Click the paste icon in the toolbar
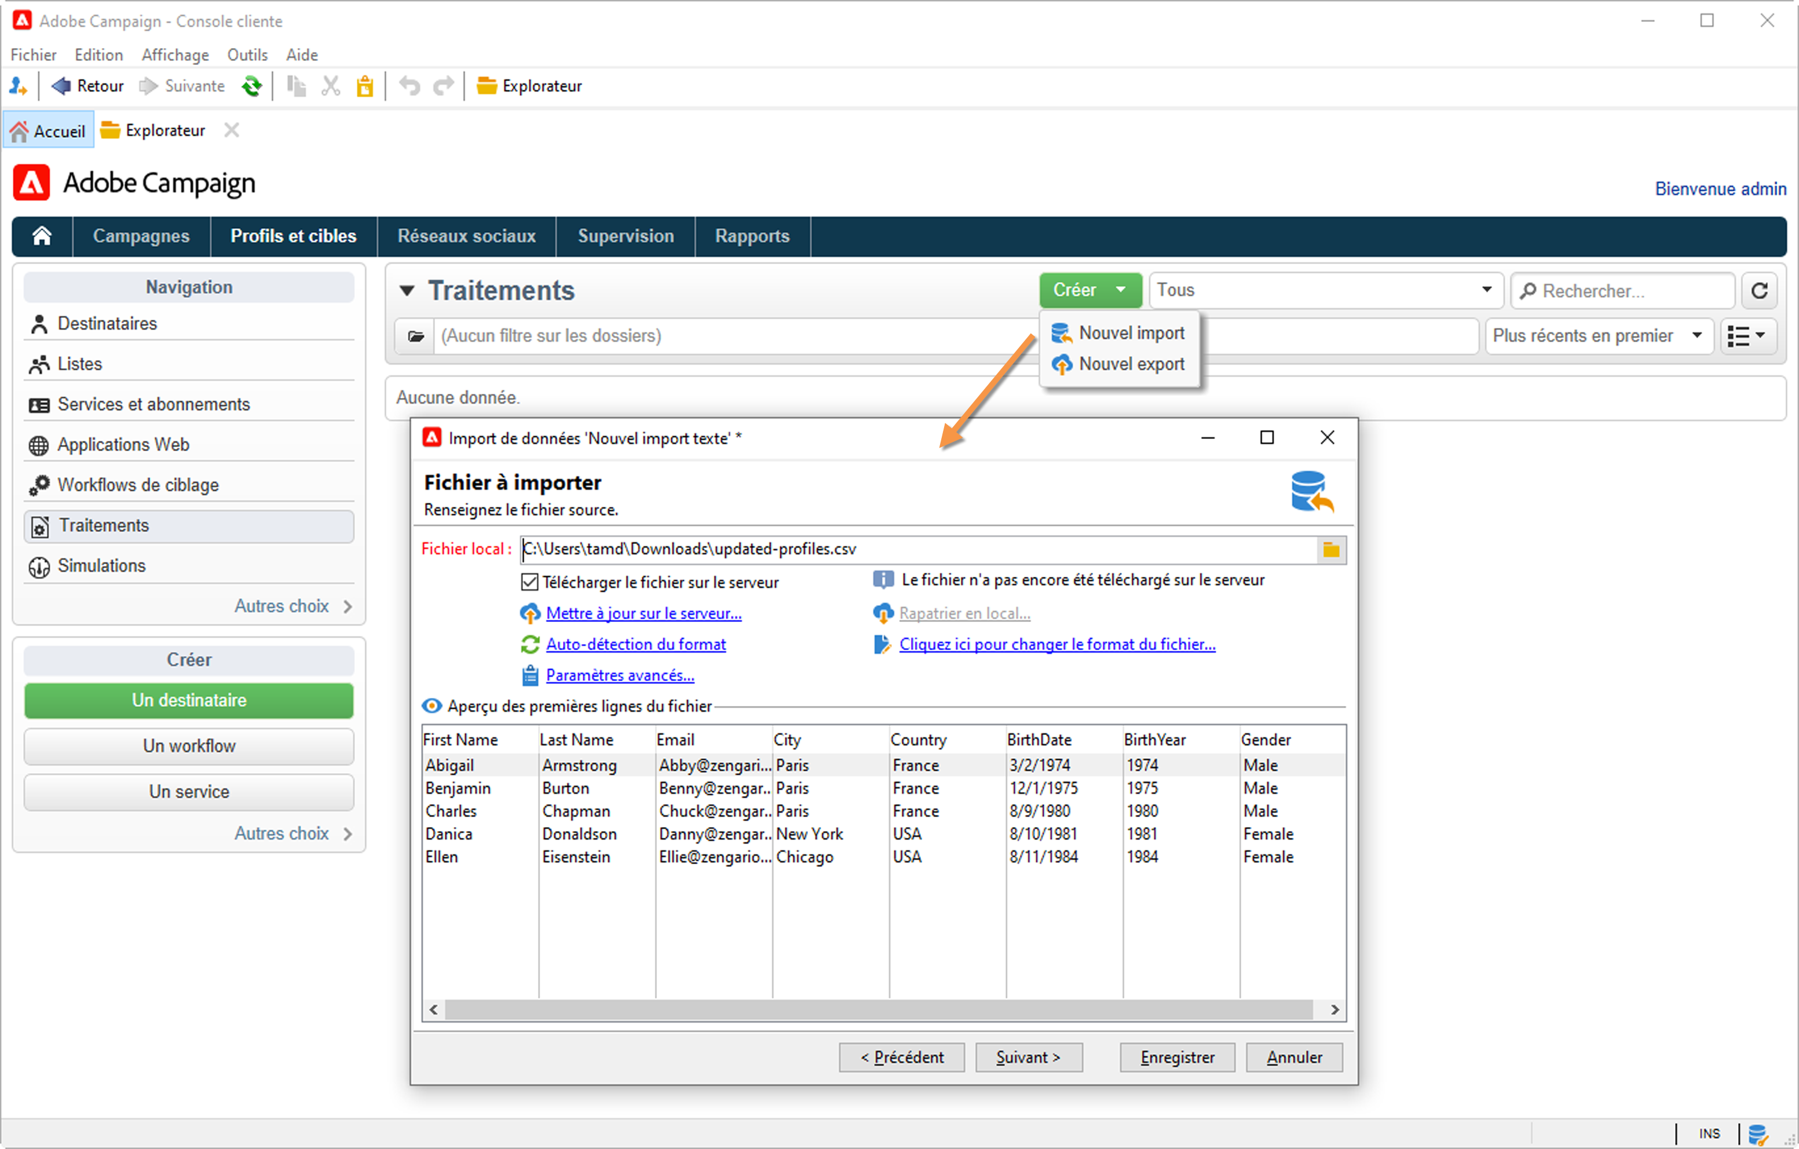The width and height of the screenshot is (1799, 1149). click(x=364, y=86)
